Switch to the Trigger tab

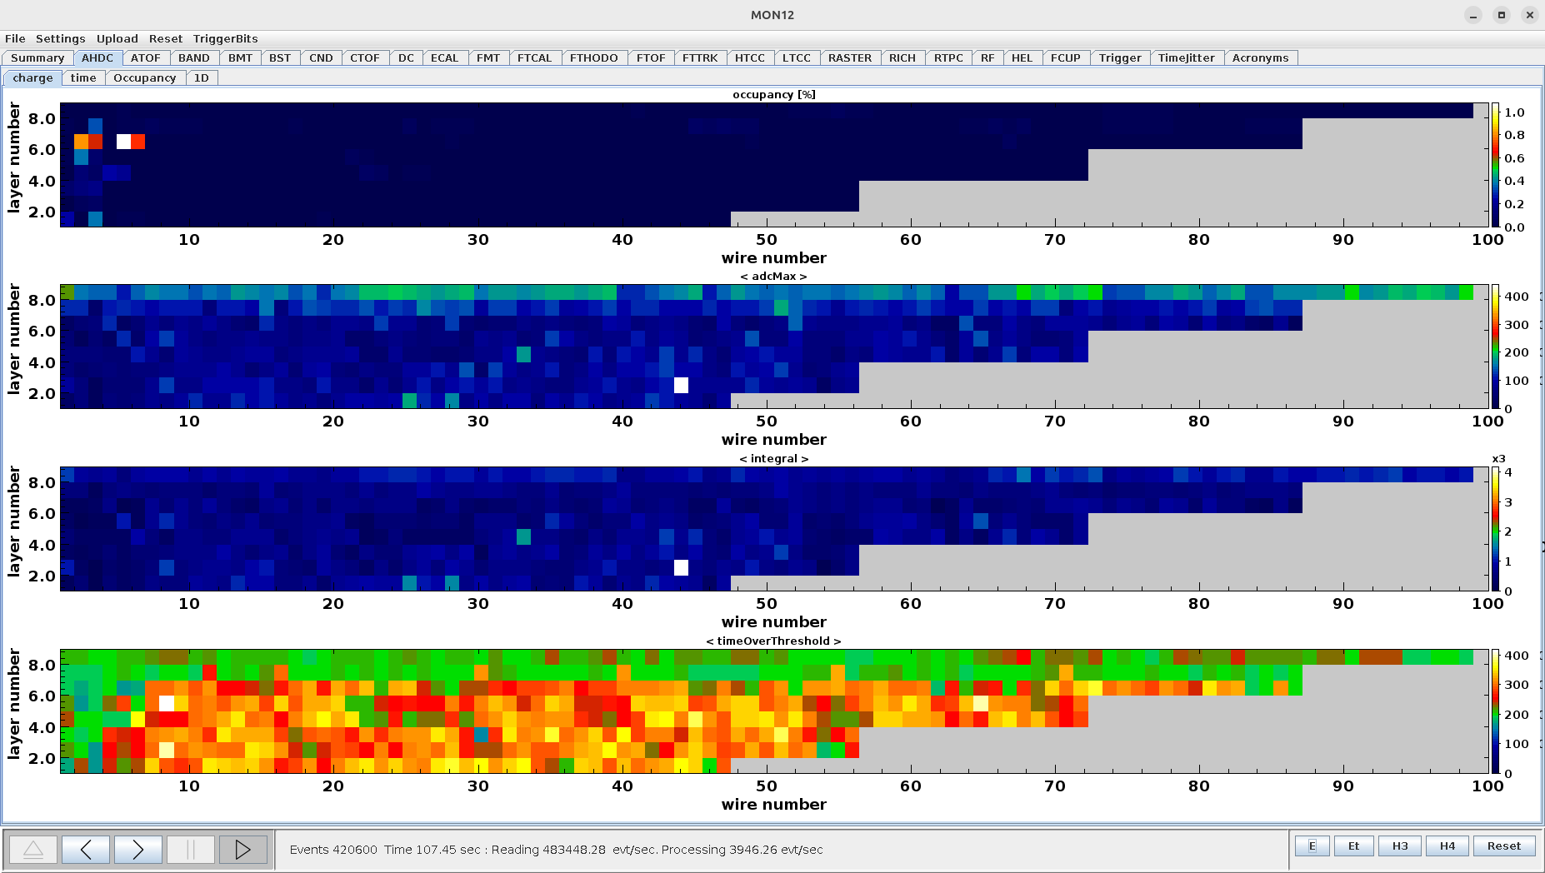coord(1120,57)
